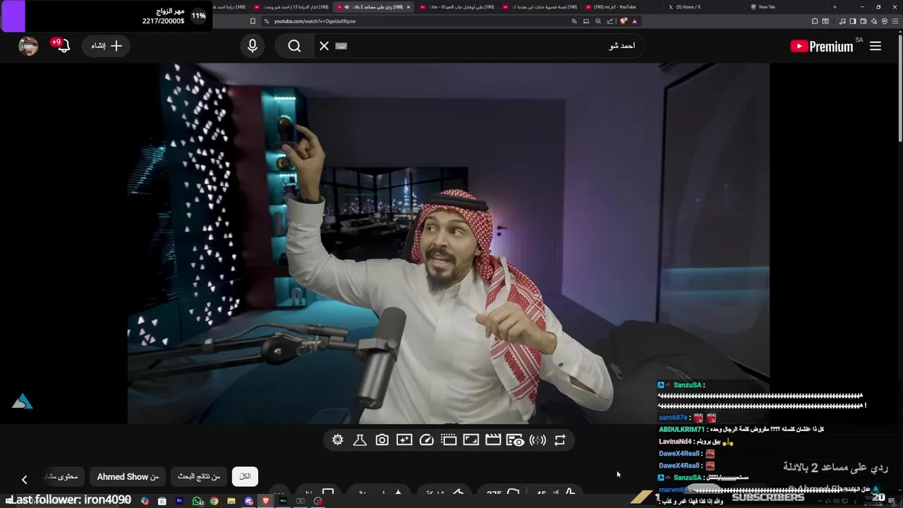The image size is (903, 508).
Task: Select the من Ahmed Show chip
Action: pyautogui.click(x=128, y=476)
